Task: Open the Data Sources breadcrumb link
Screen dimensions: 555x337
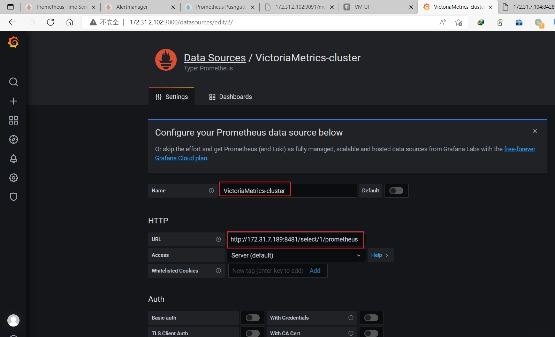Action: (215, 58)
